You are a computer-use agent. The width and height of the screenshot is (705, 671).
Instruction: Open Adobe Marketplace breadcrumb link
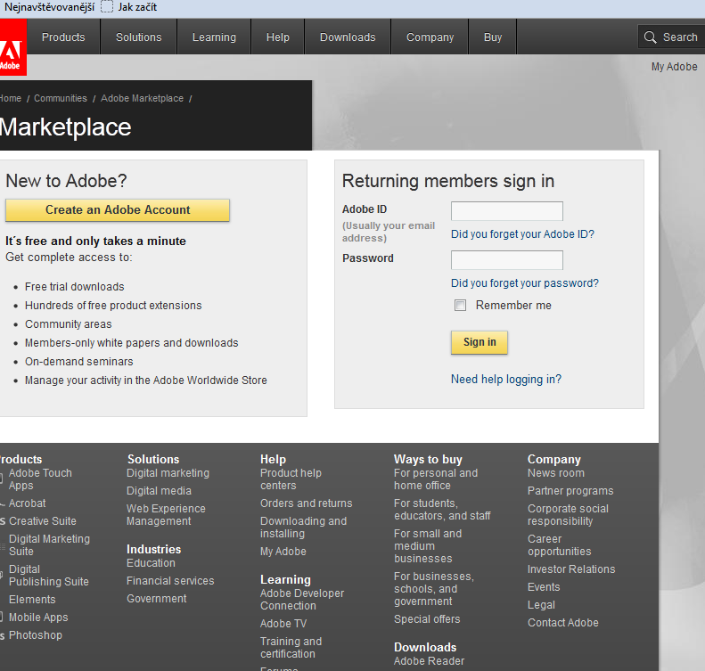pyautogui.click(x=142, y=98)
